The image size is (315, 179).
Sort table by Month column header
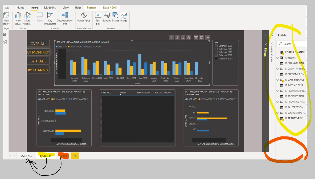(123, 93)
